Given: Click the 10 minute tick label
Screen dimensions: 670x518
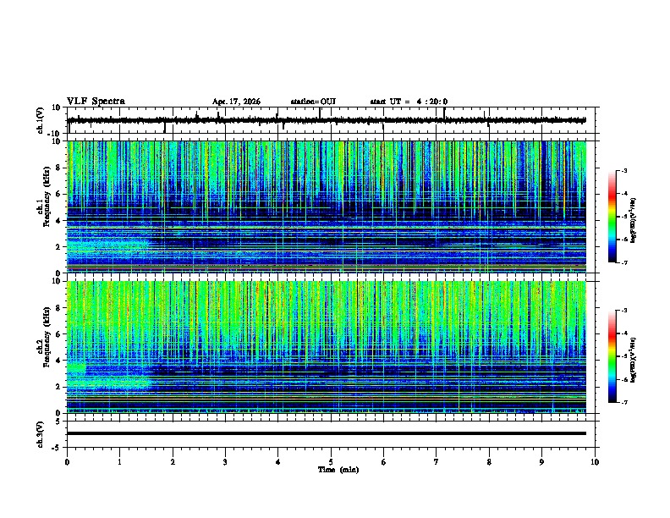Looking at the screenshot, I should tap(595, 462).
